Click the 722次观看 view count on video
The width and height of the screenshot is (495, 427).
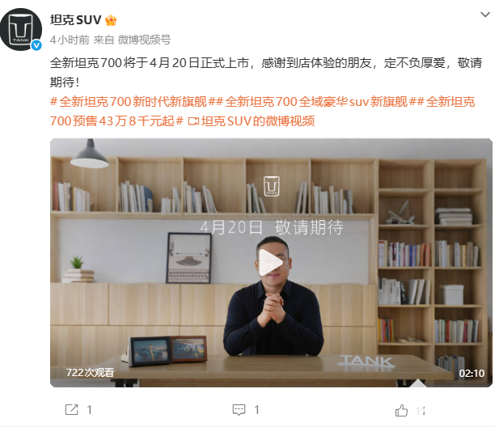[90, 372]
